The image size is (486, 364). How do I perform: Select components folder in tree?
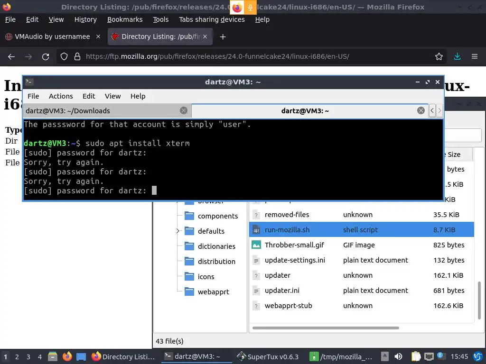click(x=217, y=216)
